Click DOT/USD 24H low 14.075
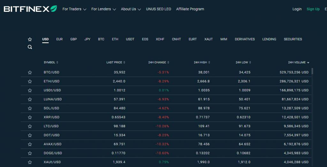Viewport: 327px width, 167px height. 245,135
